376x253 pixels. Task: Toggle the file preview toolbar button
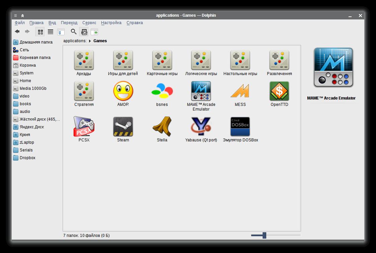84,32
